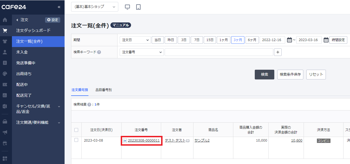Screen dimensions: 350x164
Task: Click the home icon in the sidebar
Action: click(5, 20)
